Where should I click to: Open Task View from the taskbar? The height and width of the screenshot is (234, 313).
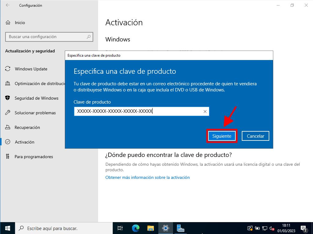pyautogui.click(x=120, y=228)
